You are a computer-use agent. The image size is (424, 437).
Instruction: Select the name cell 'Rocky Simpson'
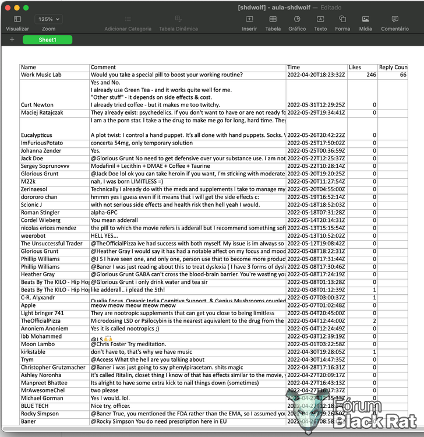[54, 414]
